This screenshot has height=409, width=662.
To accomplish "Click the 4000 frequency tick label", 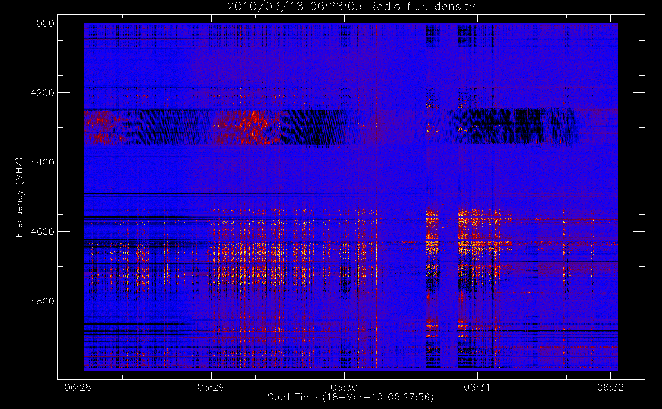I will [42, 23].
